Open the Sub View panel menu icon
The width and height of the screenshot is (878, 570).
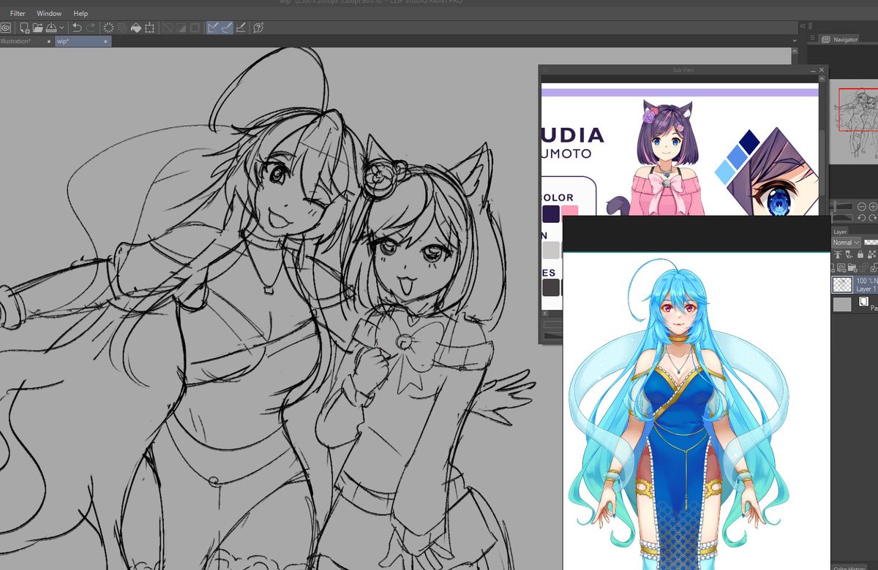tap(545, 69)
